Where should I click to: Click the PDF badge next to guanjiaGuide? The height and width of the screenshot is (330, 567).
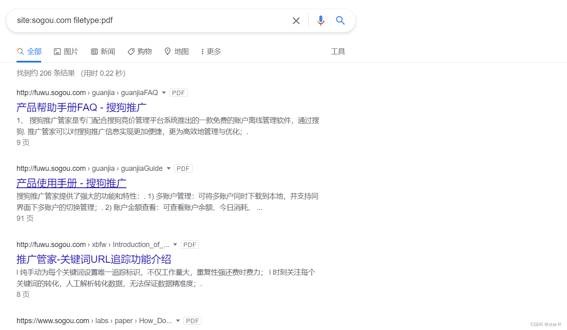(x=183, y=168)
